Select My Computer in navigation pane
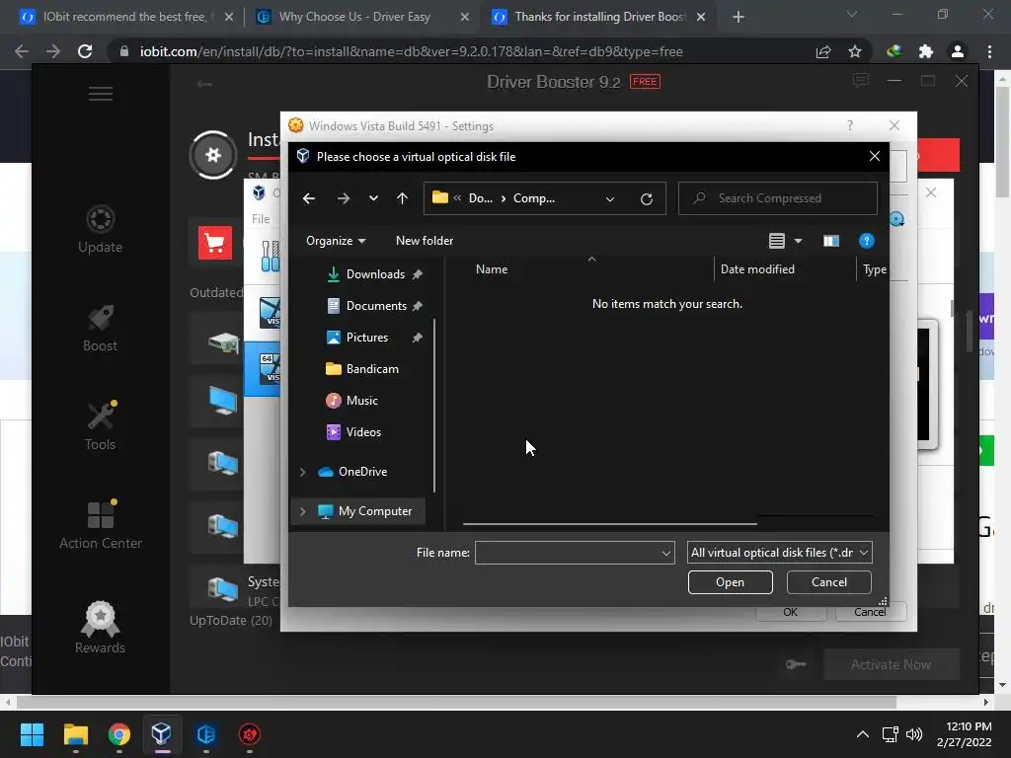This screenshot has height=758, width=1011. 365,511
